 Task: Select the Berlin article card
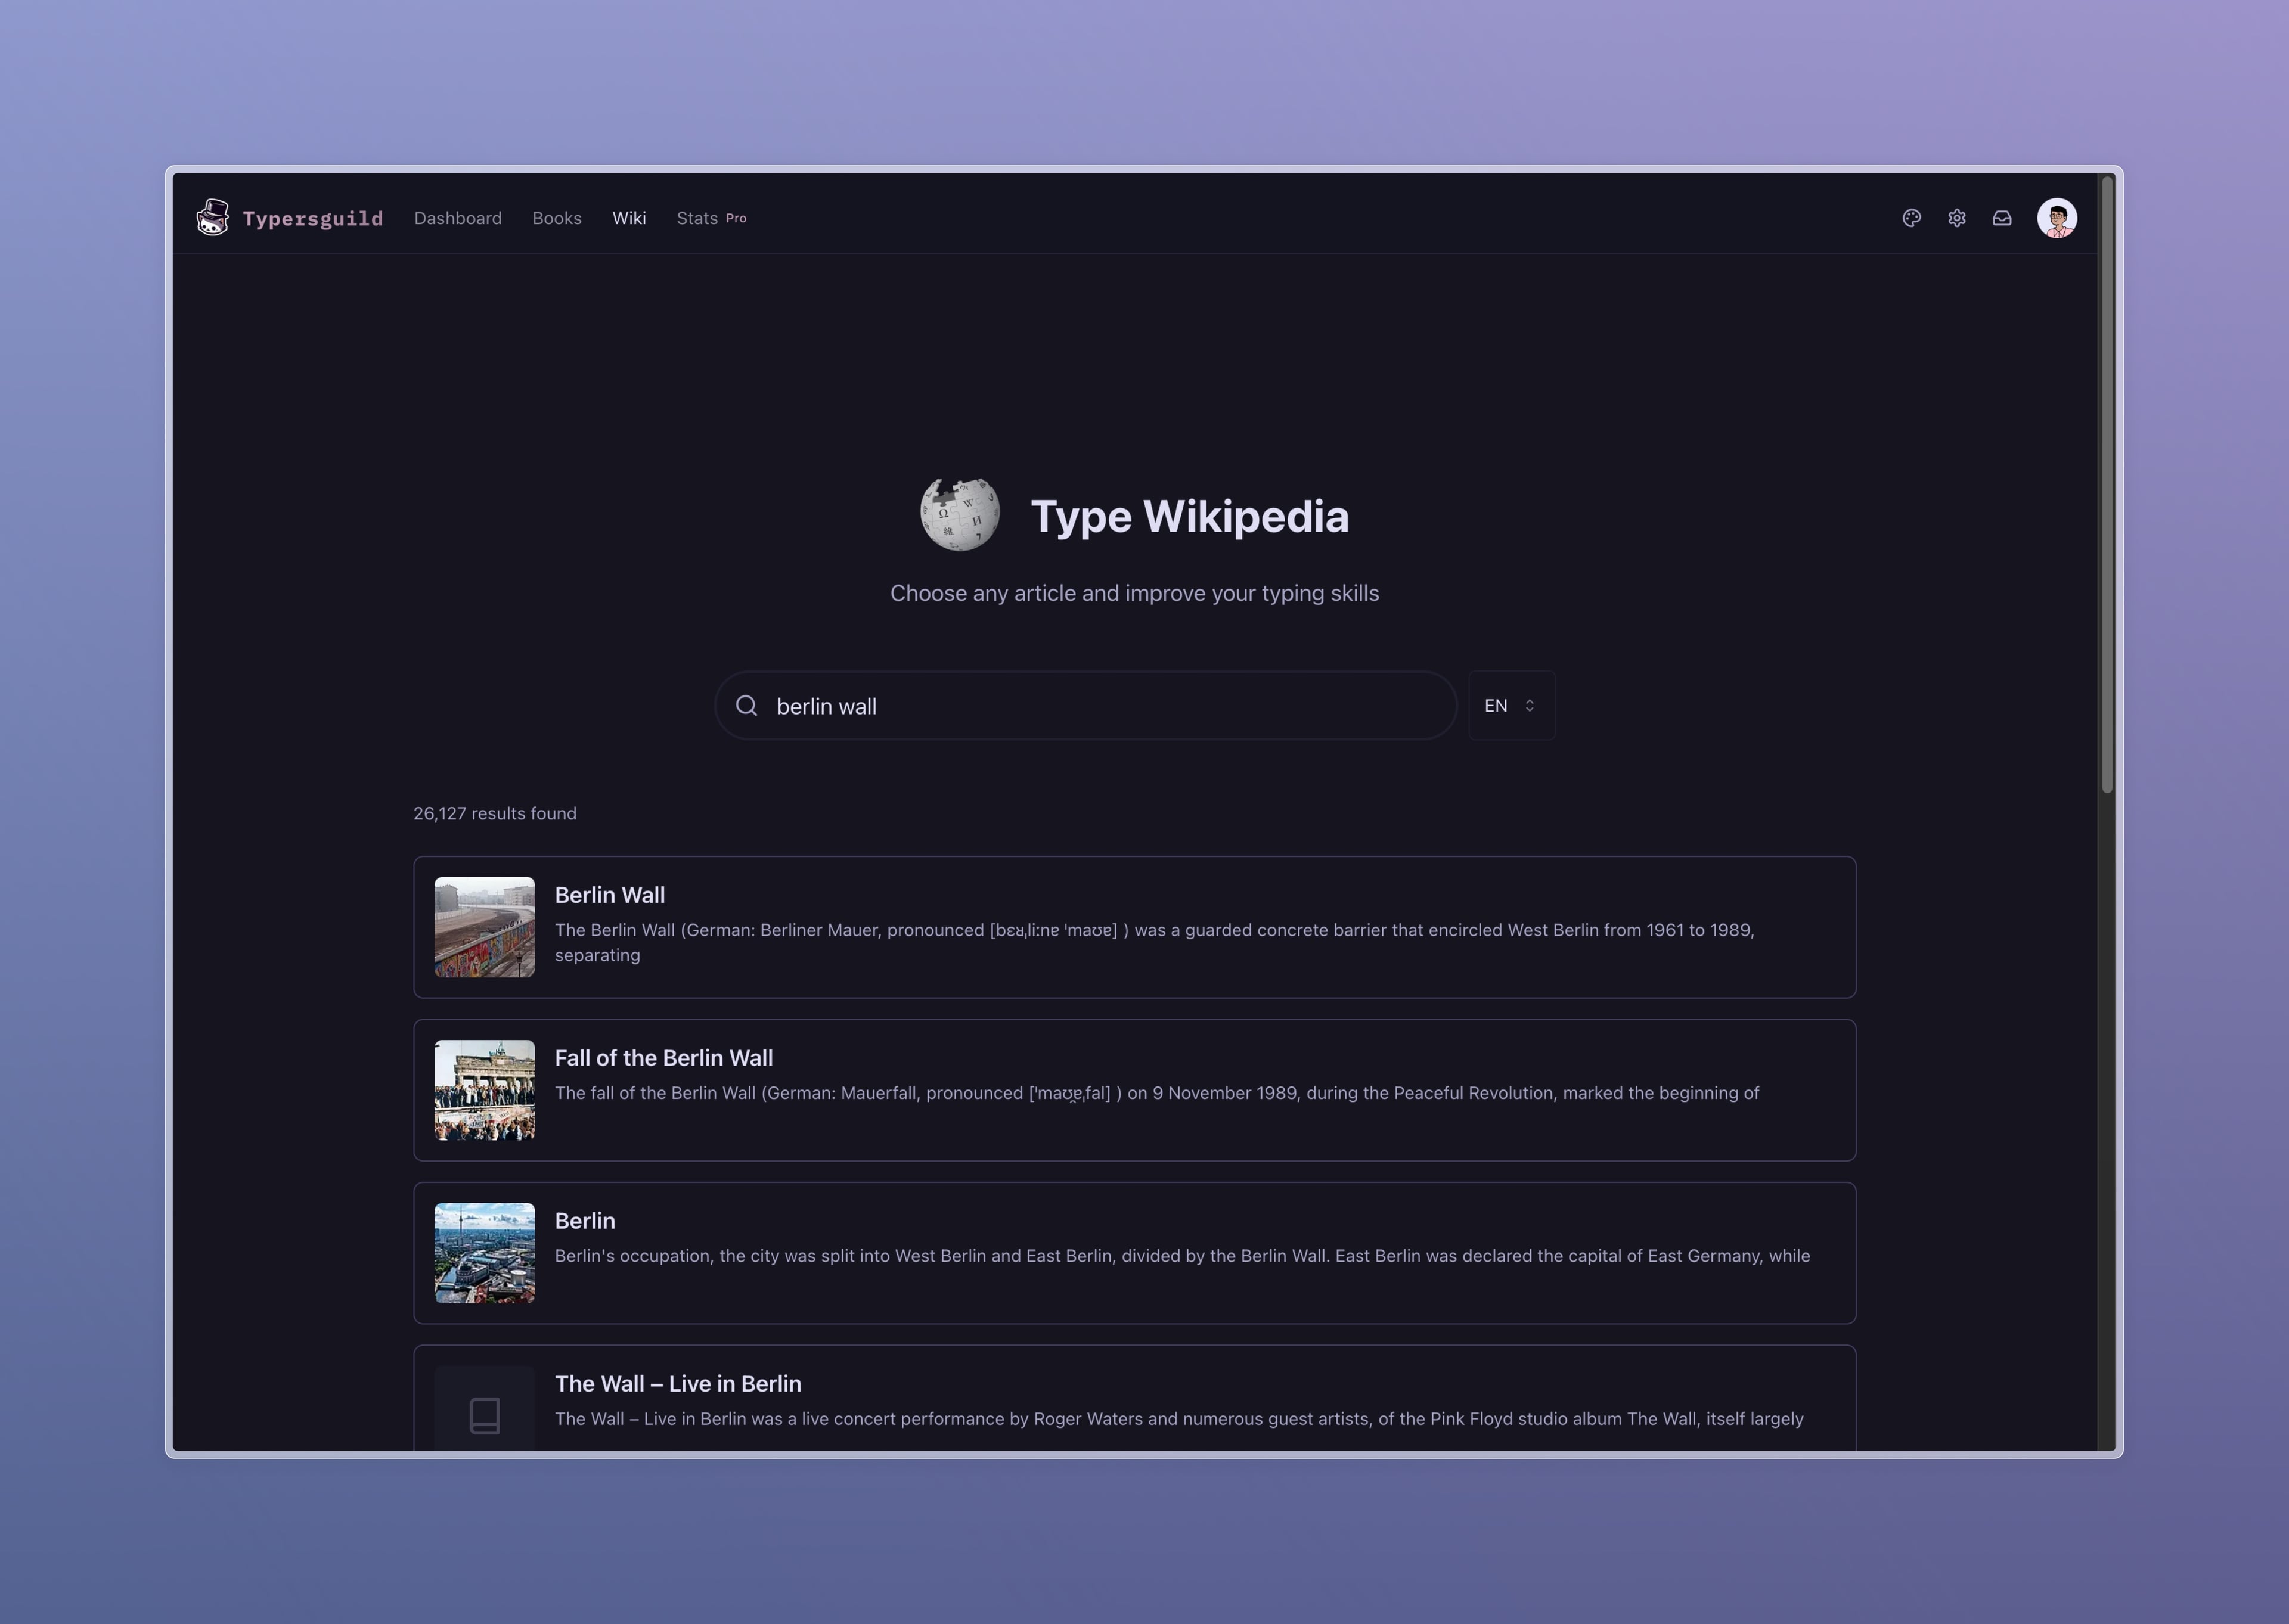click(1133, 1253)
